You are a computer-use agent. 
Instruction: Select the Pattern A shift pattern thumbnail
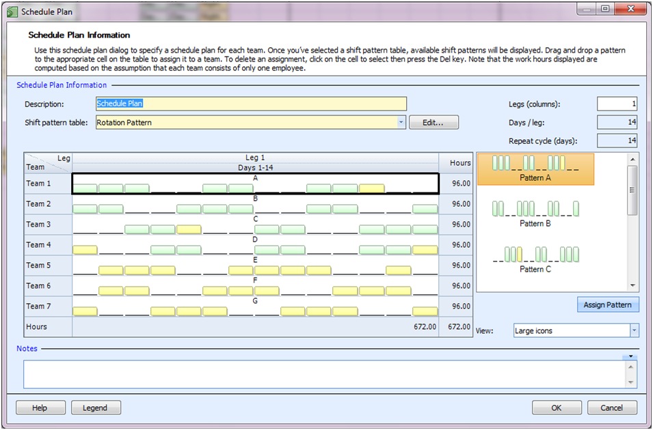535,169
